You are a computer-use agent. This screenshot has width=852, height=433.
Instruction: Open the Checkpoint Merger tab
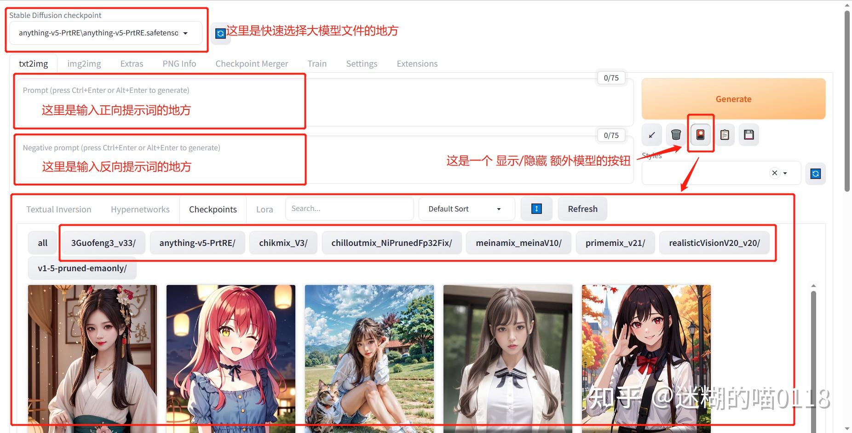point(252,63)
